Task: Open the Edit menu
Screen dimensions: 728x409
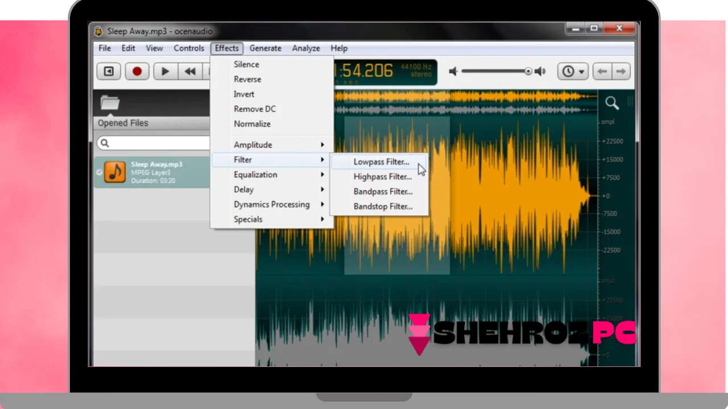Action: [128, 48]
